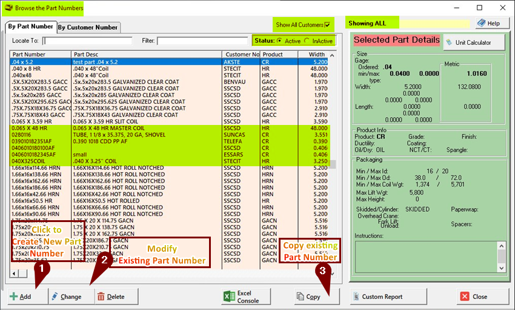The width and height of the screenshot is (515, 310).
Task: Click the red Close button
Action: 473,297
